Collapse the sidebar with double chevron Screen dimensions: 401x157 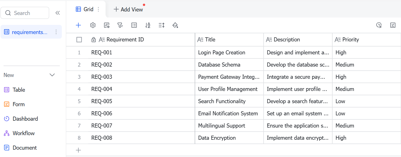(58, 13)
